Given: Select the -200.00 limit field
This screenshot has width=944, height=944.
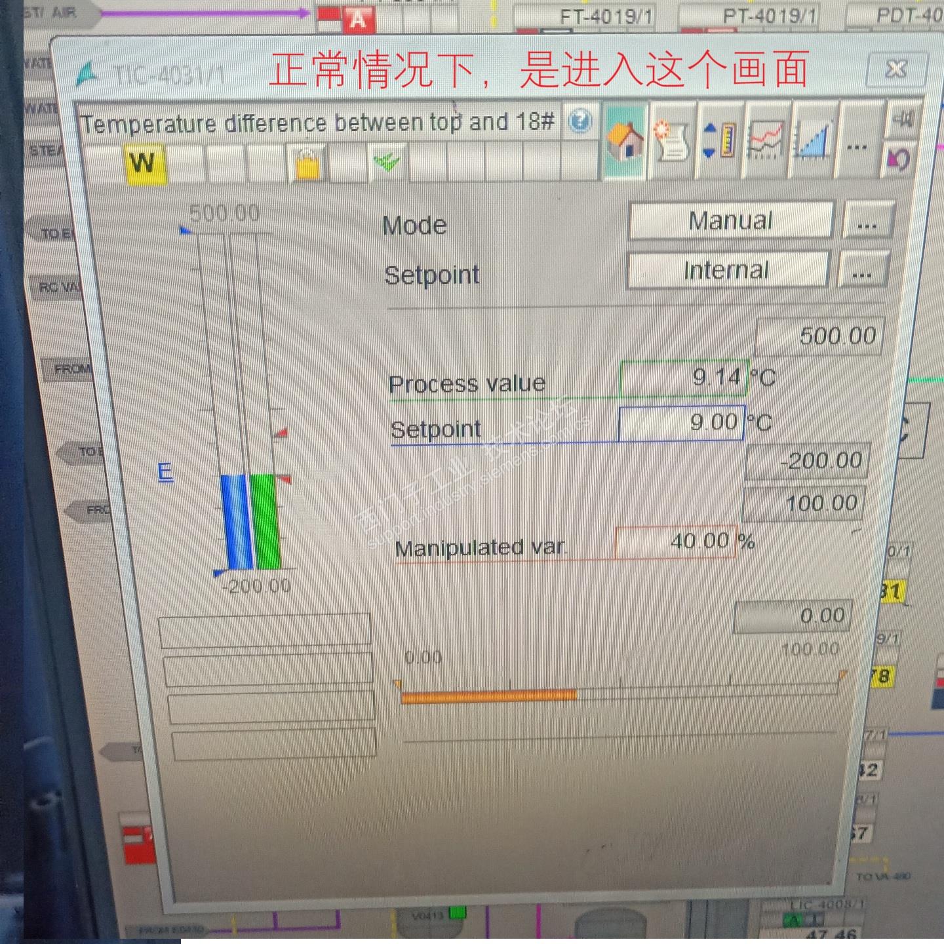Looking at the screenshot, I should [x=807, y=460].
